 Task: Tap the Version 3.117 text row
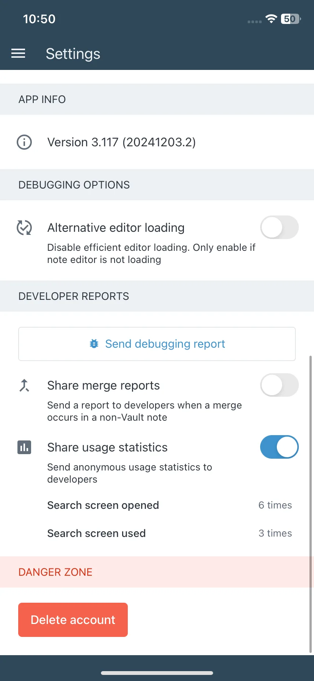(157, 142)
